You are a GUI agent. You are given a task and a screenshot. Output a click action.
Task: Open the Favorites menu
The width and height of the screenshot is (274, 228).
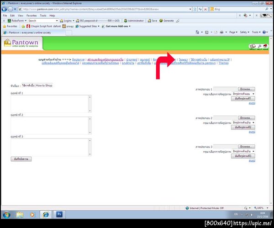pyautogui.click(x=32, y=16)
